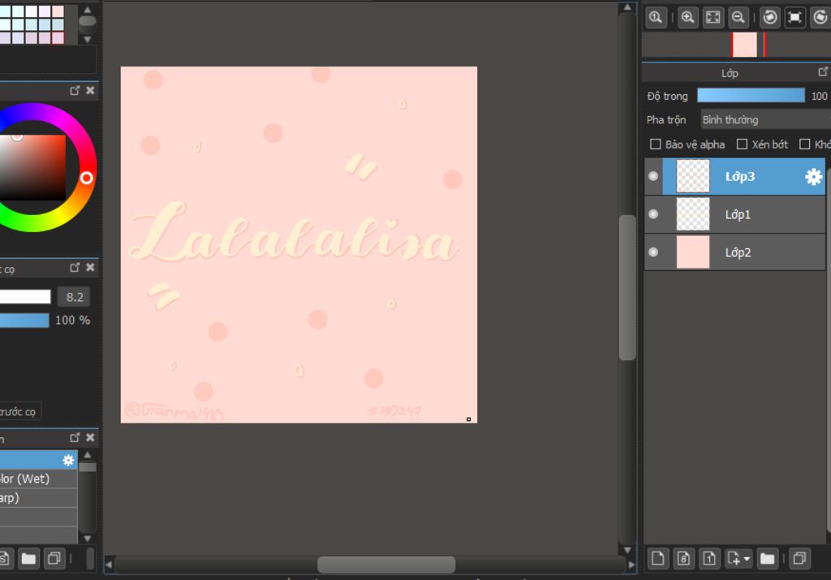Add a new 8-bit layer

click(683, 558)
